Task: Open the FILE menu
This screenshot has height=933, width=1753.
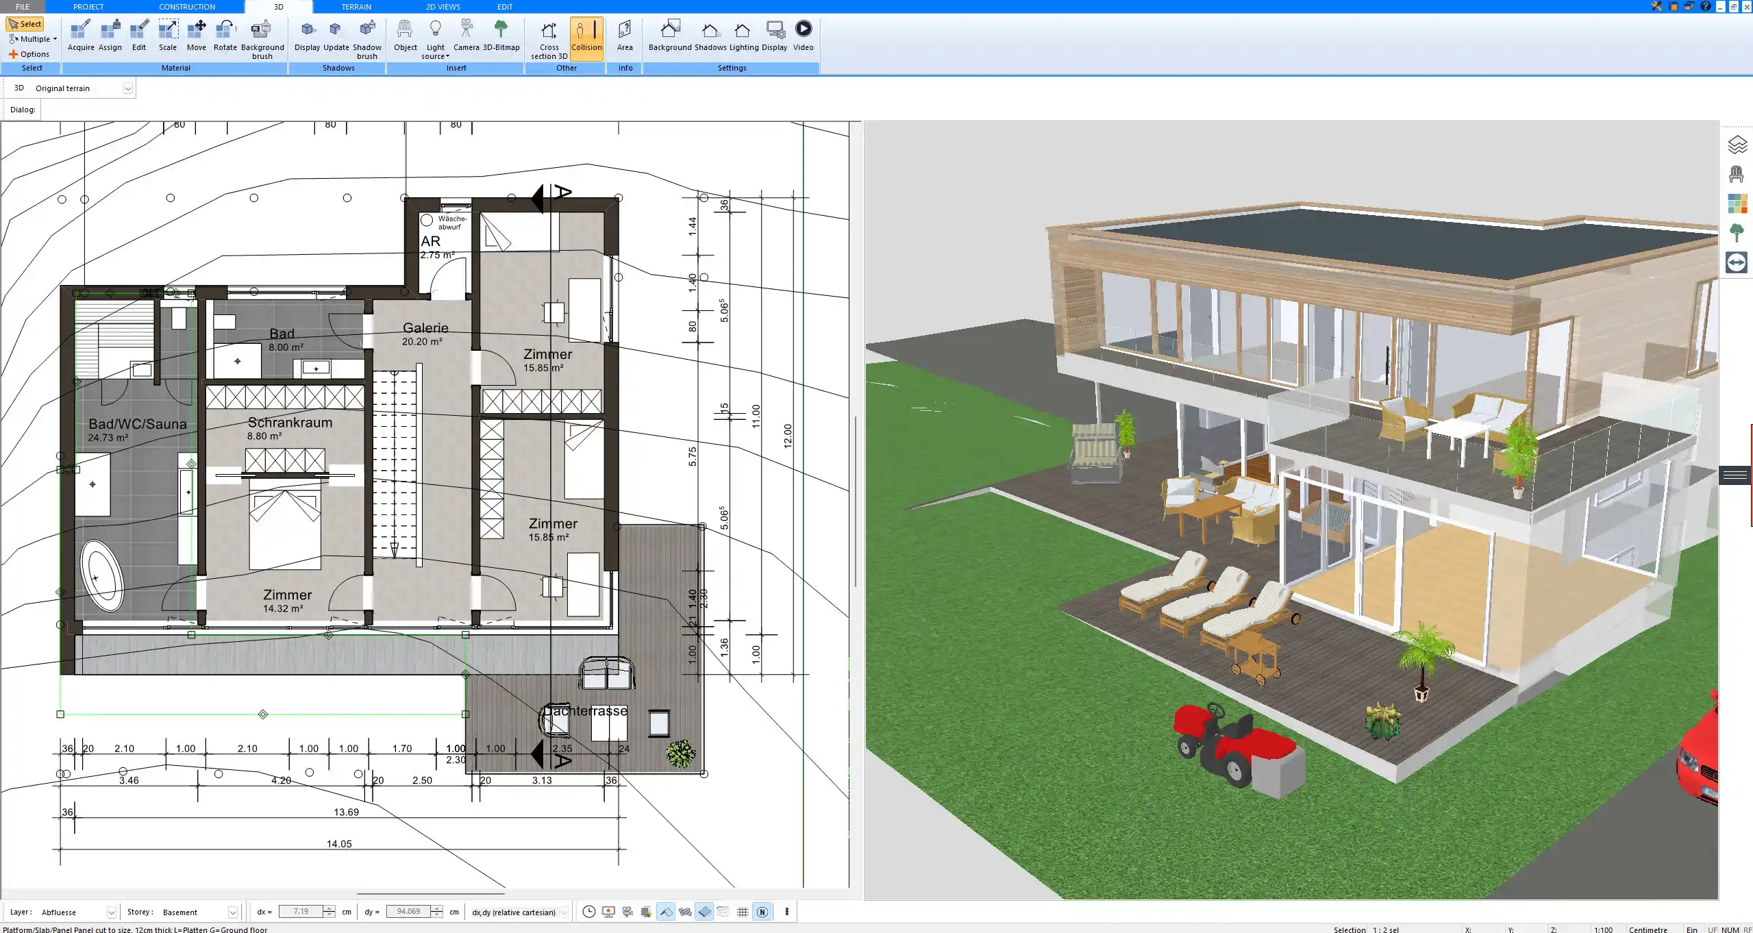Action: pyautogui.click(x=21, y=6)
